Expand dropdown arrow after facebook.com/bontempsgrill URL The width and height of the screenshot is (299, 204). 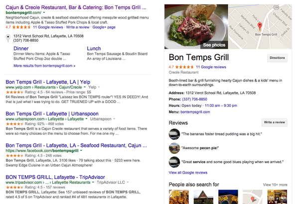81,150
